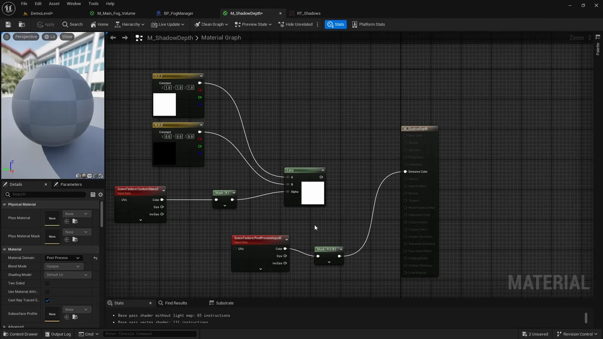
Task: Browse to asset in Content Browser icon
Action: 22,24
